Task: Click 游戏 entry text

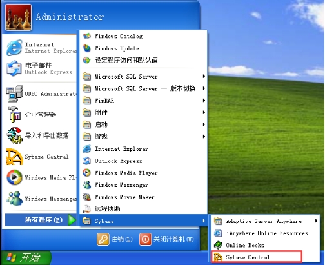Action: (101, 137)
